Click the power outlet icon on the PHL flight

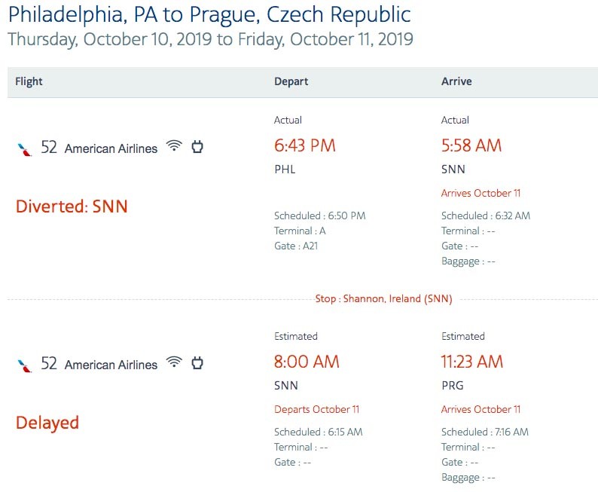click(197, 146)
